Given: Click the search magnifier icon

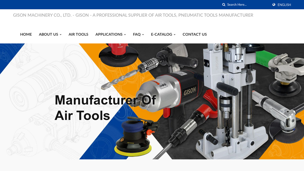Looking at the screenshot, I should click(224, 5).
